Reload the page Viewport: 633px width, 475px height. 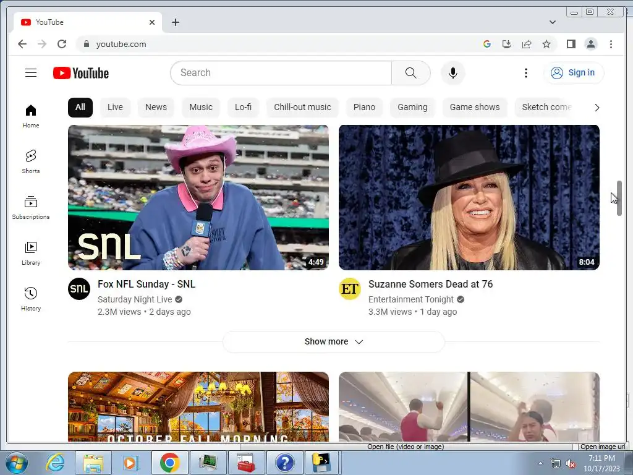62,44
